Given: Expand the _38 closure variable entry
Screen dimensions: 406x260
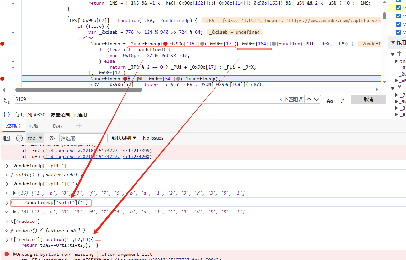Looking at the screenshot, I should (397, 108).
